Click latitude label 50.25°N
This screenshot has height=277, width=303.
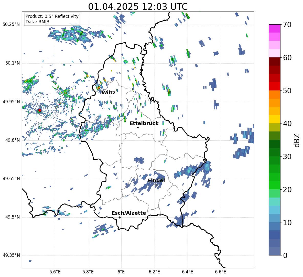click(x=11, y=25)
